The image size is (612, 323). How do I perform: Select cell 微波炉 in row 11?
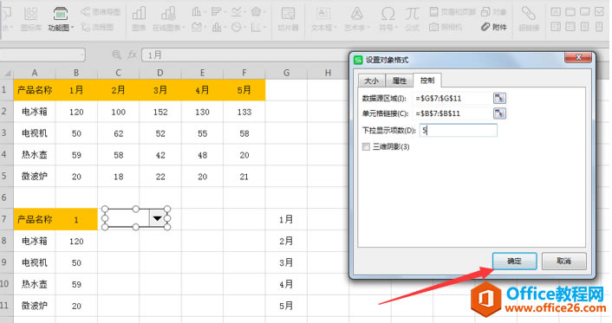tap(35, 306)
